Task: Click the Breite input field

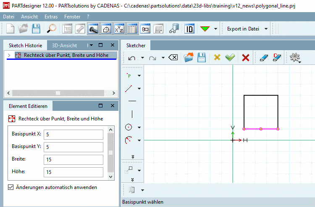Action: click(73, 159)
